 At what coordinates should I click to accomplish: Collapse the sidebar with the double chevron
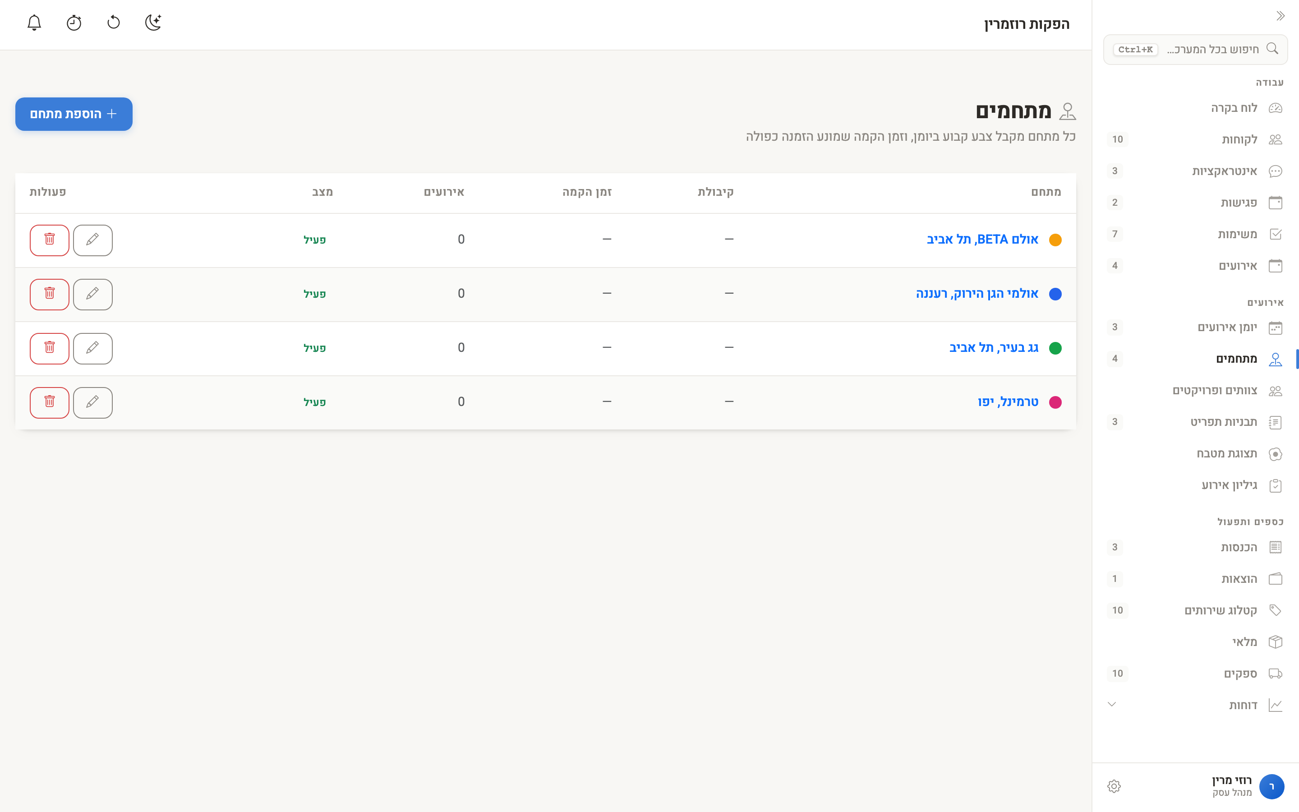1280,16
